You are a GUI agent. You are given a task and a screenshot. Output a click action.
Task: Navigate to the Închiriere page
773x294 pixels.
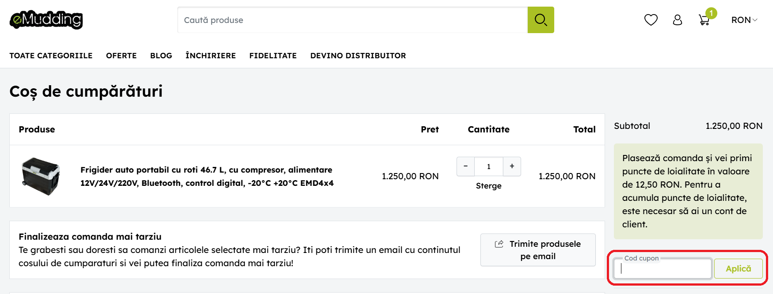point(210,56)
